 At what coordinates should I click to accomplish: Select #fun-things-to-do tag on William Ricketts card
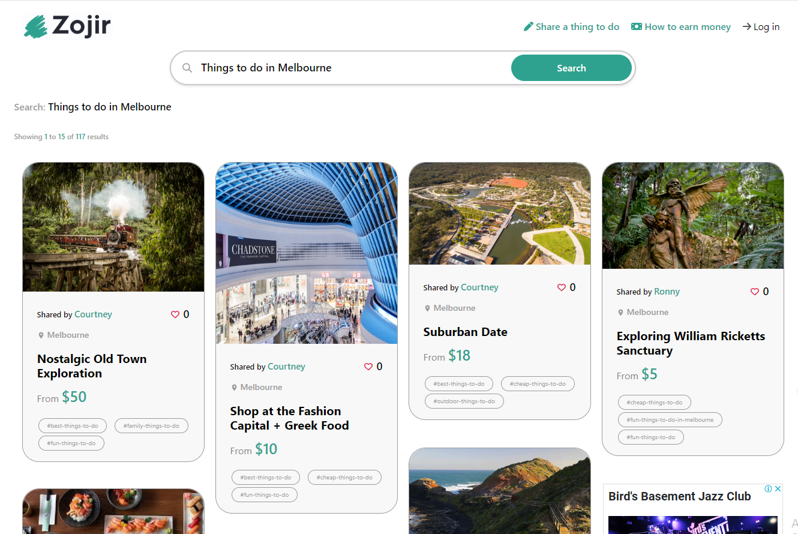tap(651, 437)
